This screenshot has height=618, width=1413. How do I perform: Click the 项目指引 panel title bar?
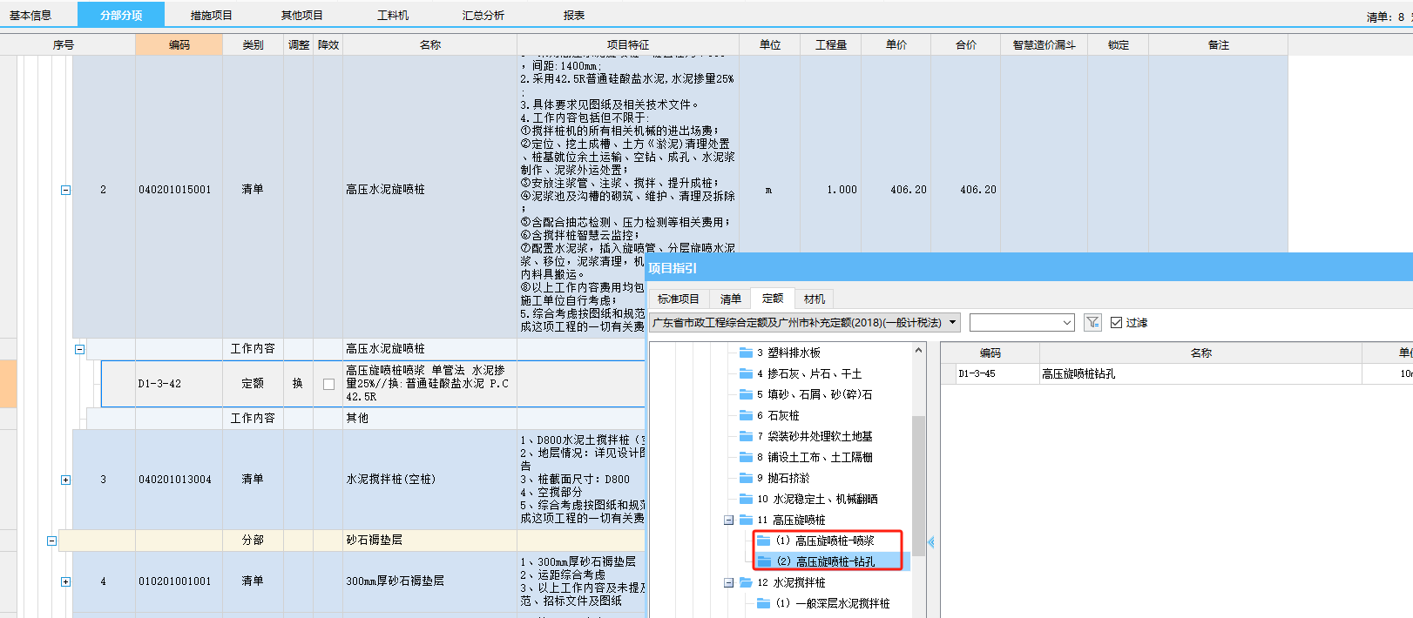1029,268
